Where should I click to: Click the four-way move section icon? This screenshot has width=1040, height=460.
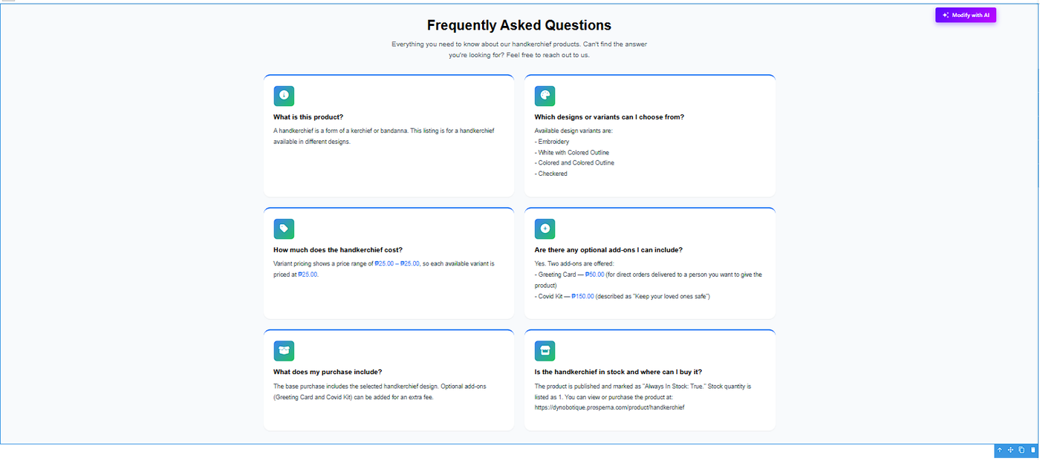(x=1010, y=450)
